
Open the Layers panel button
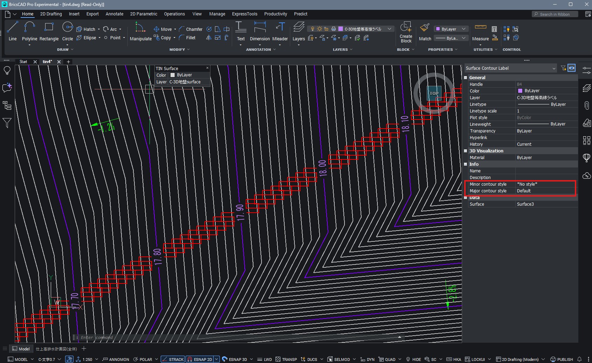(299, 31)
